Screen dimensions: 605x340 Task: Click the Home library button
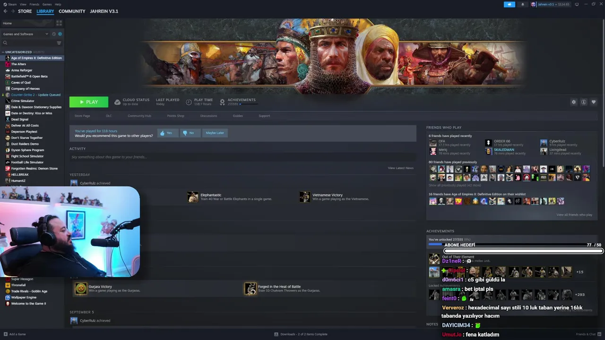[x=27, y=23]
